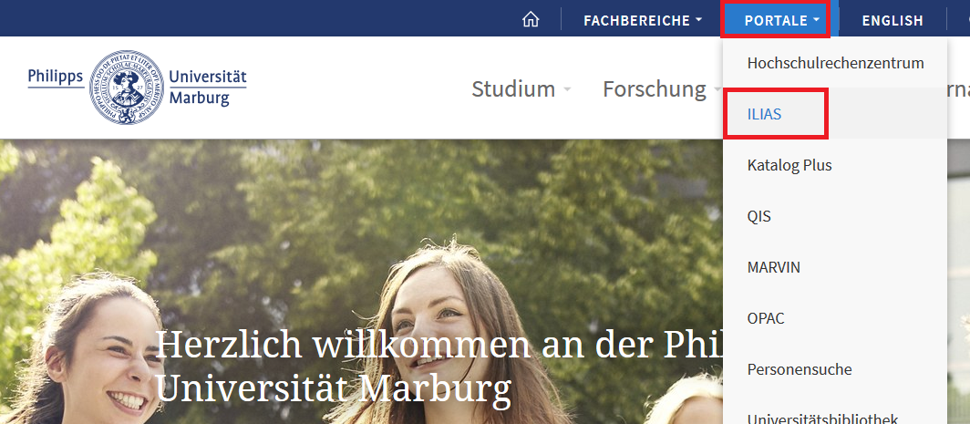Screen dimensions: 970x424
Task: Expand the Fachbereiche dropdown
Action: (643, 20)
